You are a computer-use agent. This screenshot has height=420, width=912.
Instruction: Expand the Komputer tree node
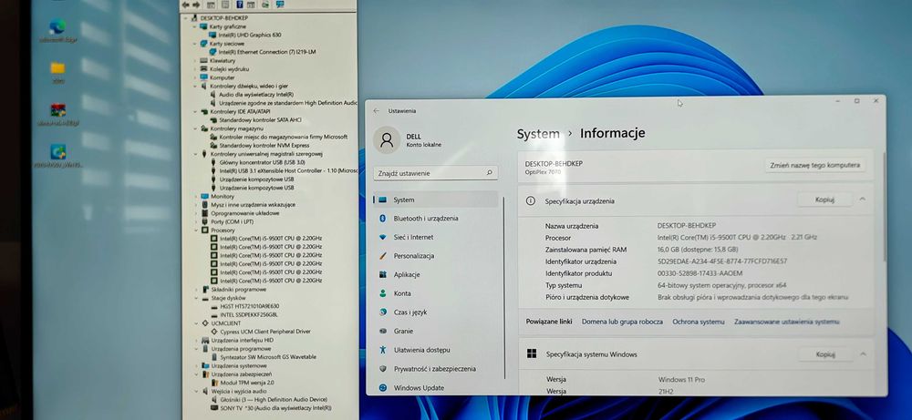195,77
